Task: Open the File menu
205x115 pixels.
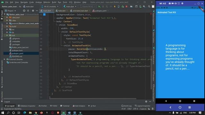Action: click(x=7, y=2)
